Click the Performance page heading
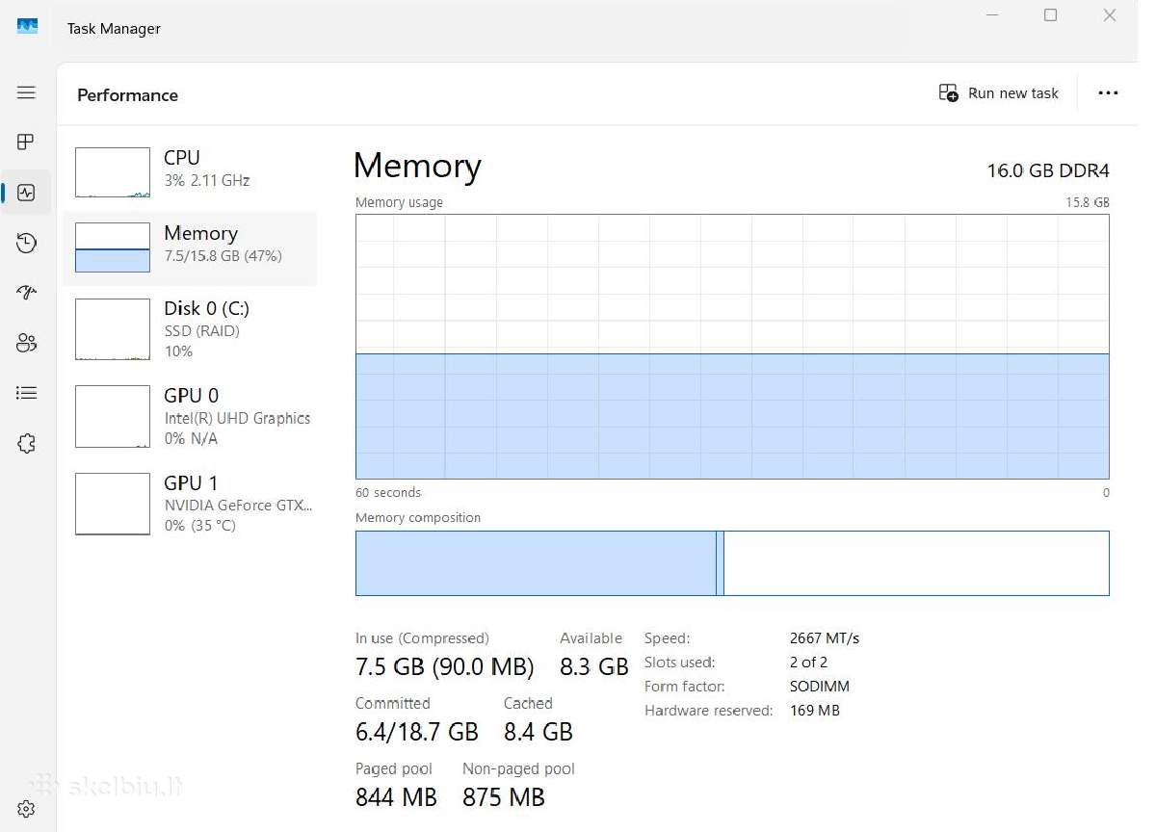Viewport: 1156px width, 832px height. coord(127,95)
